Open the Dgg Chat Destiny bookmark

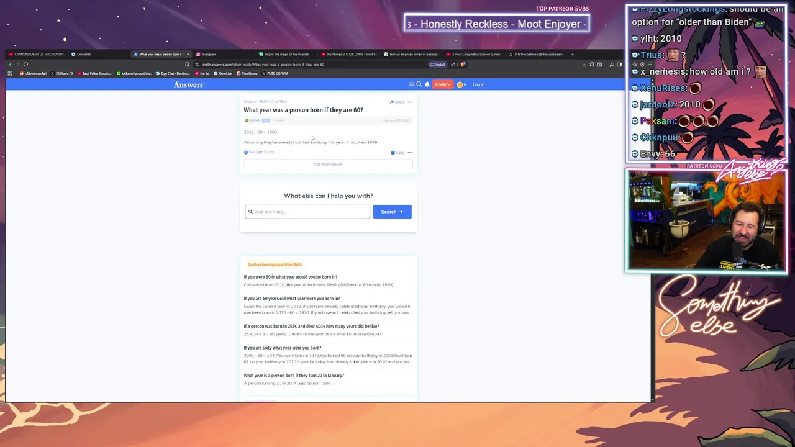(x=174, y=73)
